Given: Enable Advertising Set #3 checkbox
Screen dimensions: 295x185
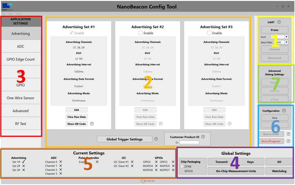Looking at the screenshot, I should 209,33.
